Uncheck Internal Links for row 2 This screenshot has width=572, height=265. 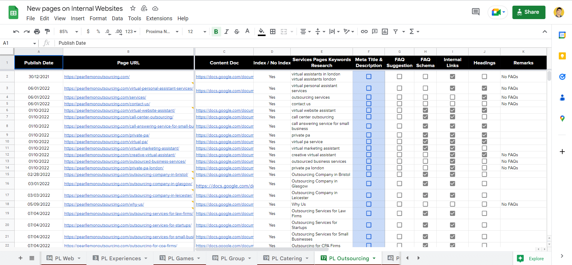(452, 77)
